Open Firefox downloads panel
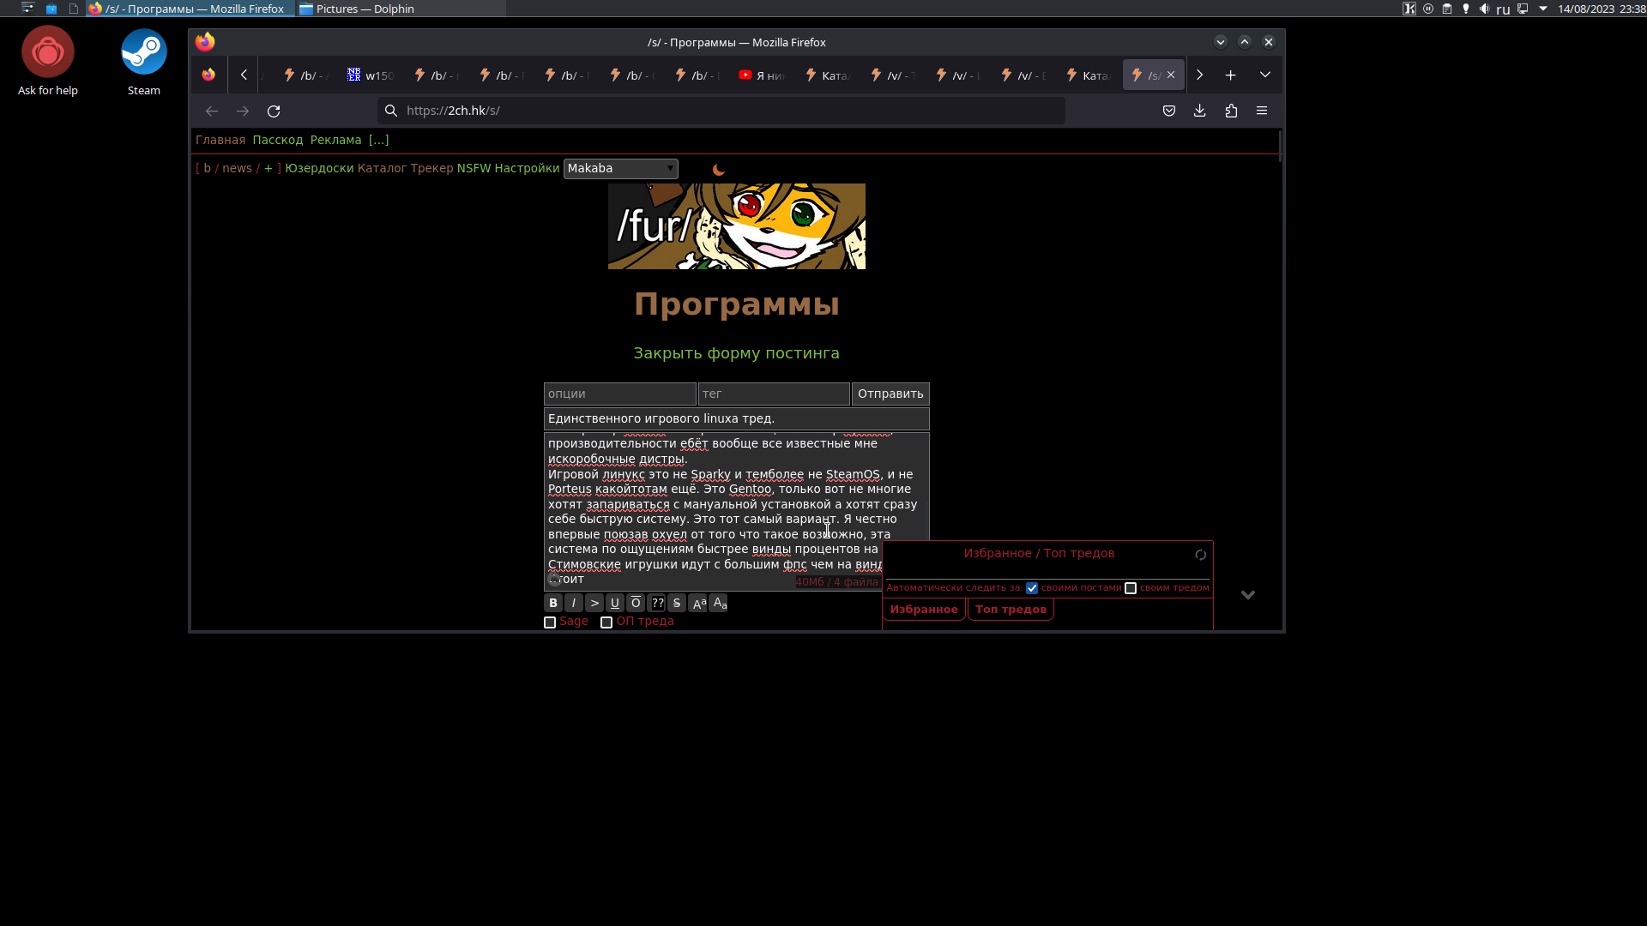The width and height of the screenshot is (1647, 926). (x=1199, y=111)
